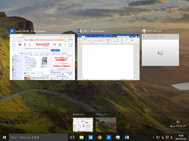Open the muted volume tray icon

coord(163,137)
